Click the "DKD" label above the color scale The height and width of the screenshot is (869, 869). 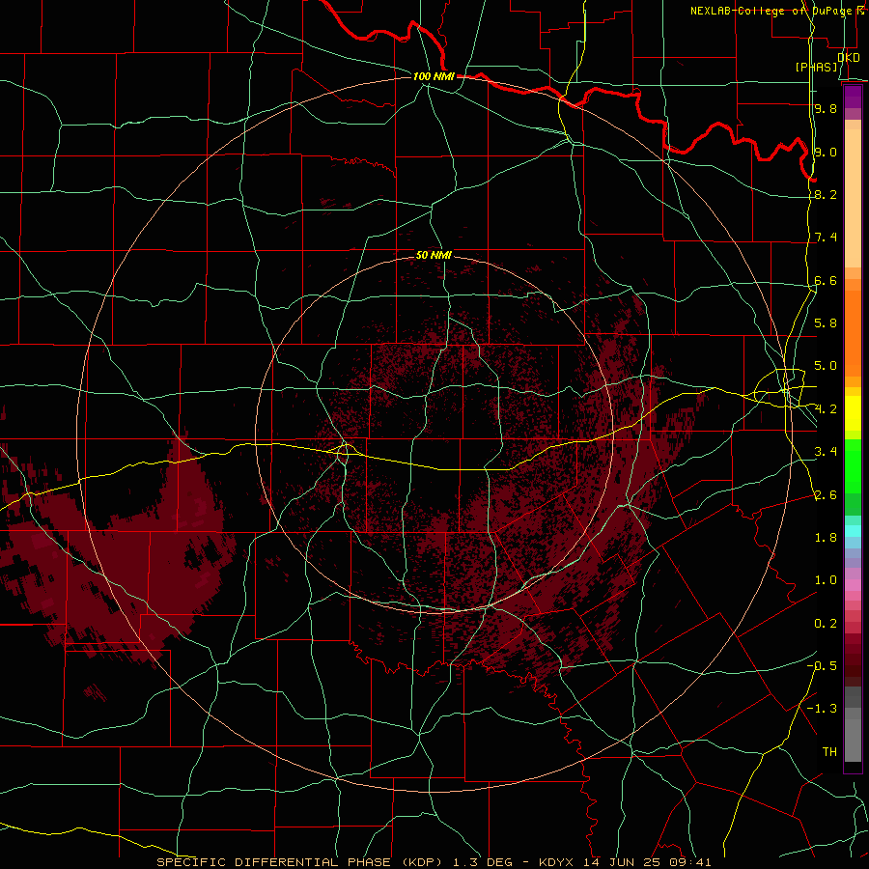point(849,57)
